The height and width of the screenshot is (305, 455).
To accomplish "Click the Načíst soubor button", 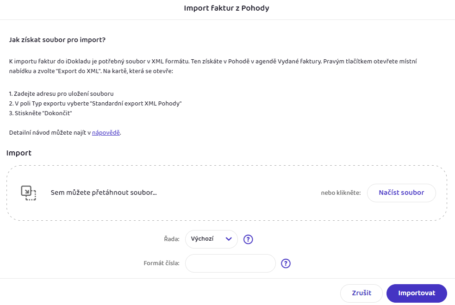I will 401,193.
